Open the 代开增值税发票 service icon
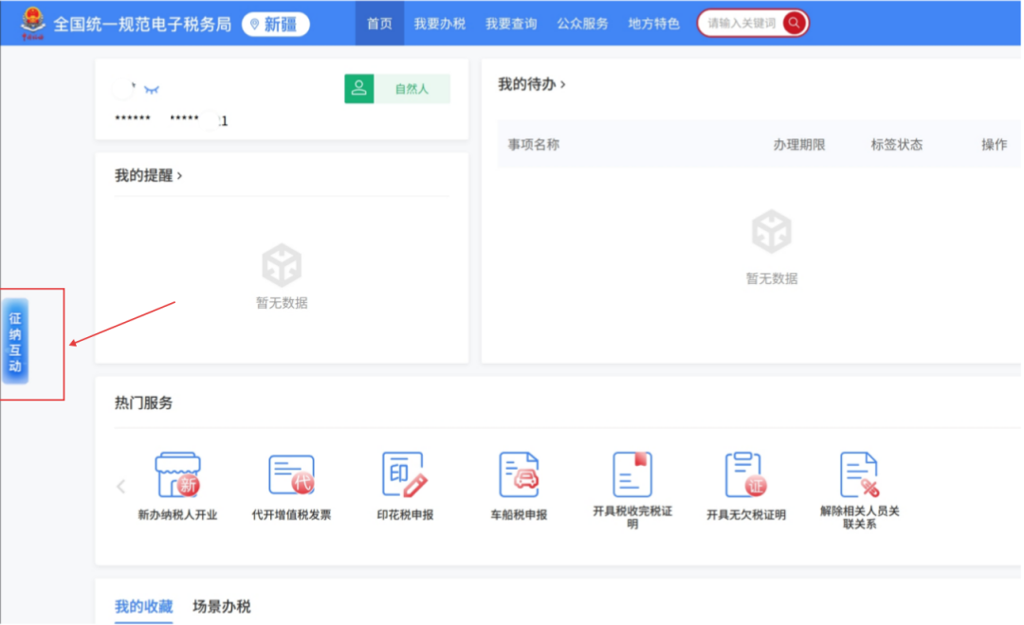This screenshot has height=625, width=1024. (x=291, y=474)
